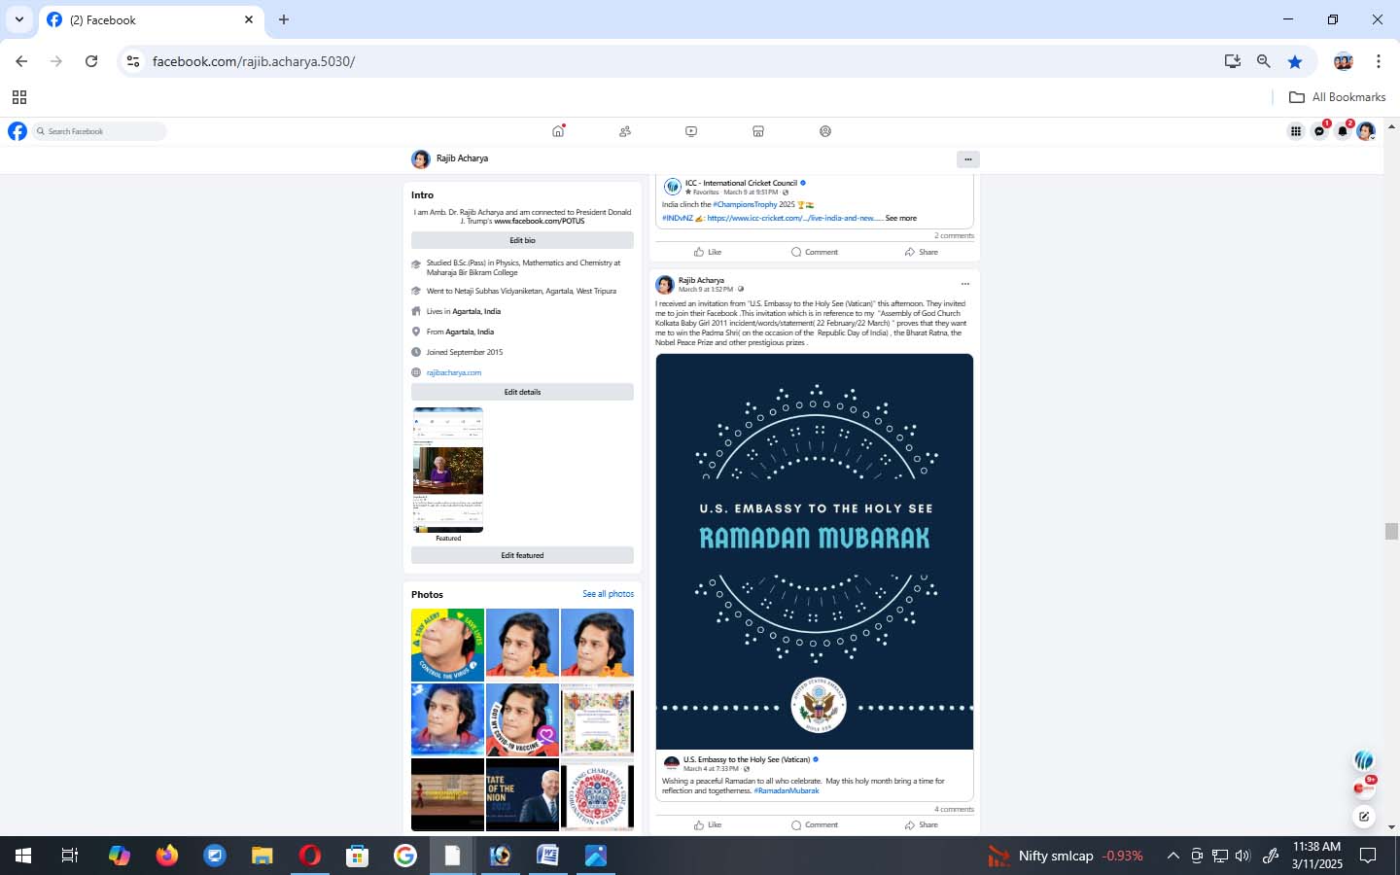Reload the Facebook page
The image size is (1400, 875).
[x=91, y=61]
